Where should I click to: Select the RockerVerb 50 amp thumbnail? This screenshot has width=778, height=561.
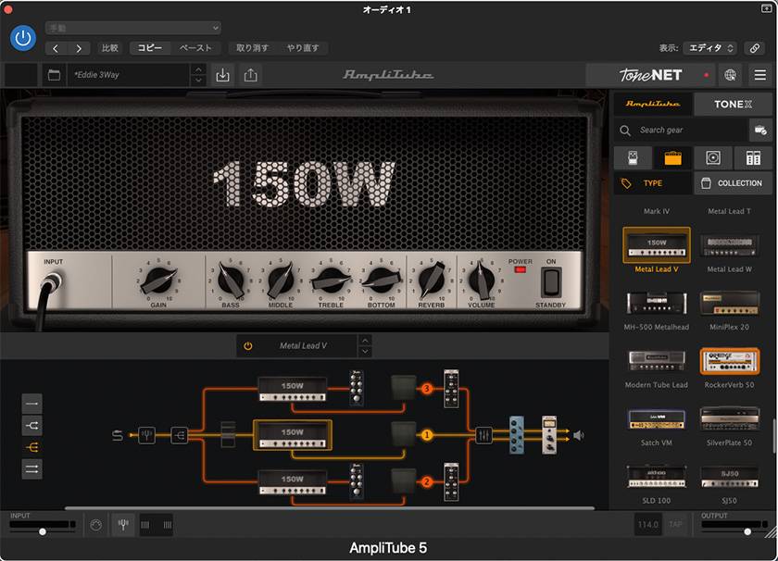[729, 361]
